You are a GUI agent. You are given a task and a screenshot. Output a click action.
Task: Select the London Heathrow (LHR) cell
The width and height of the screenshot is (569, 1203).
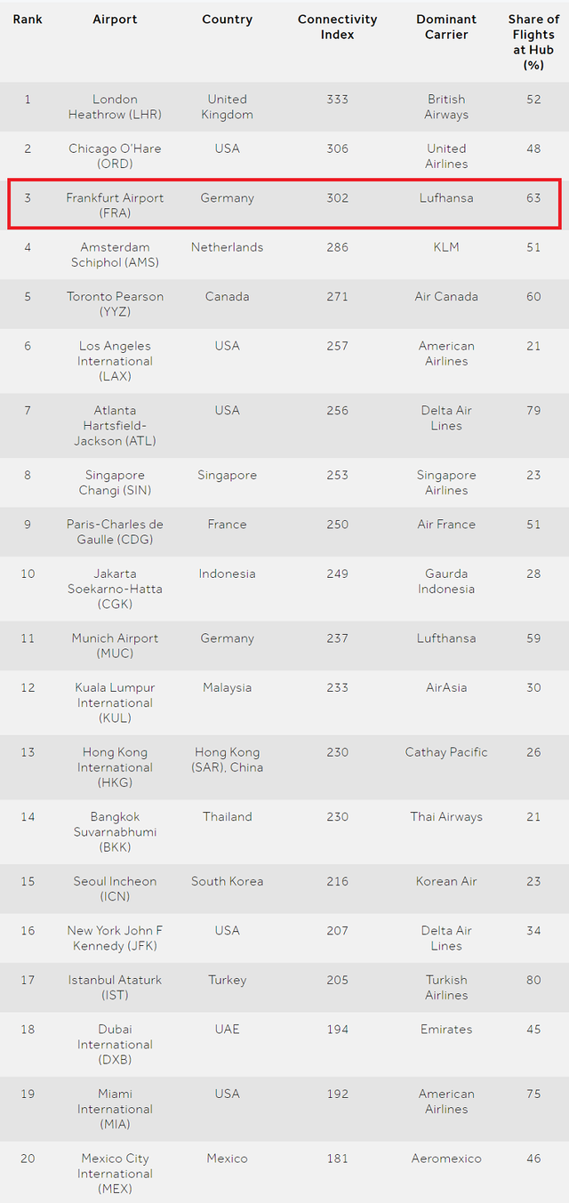[115, 107]
